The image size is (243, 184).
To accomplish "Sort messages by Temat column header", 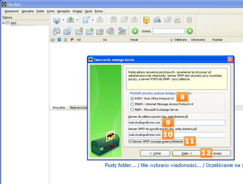I will click(148, 40).
